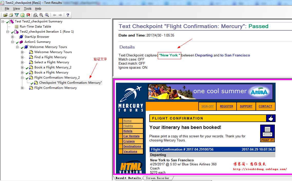Image resolution: width=292 pixels, height=181 pixels.
Task: Collapse the Test Test2_checkpoint Summary node
Action: tap(3, 21)
